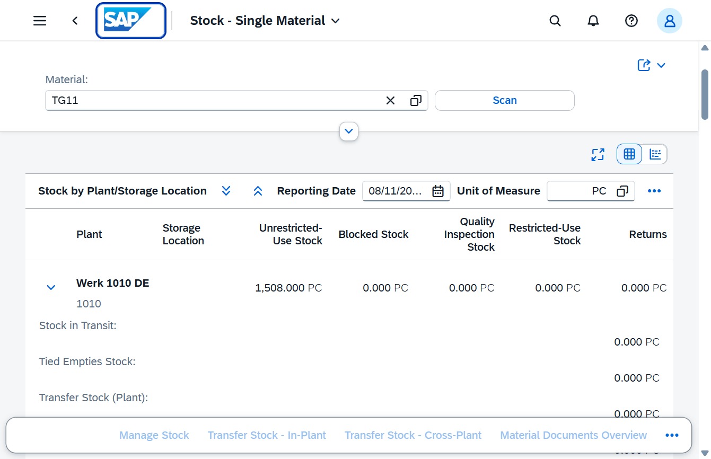Open the hamburger navigation menu

[x=40, y=21]
